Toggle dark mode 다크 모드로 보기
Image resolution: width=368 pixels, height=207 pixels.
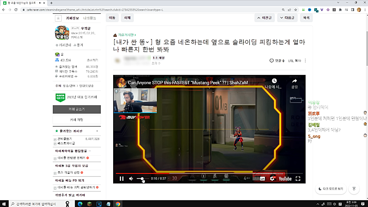331,189
